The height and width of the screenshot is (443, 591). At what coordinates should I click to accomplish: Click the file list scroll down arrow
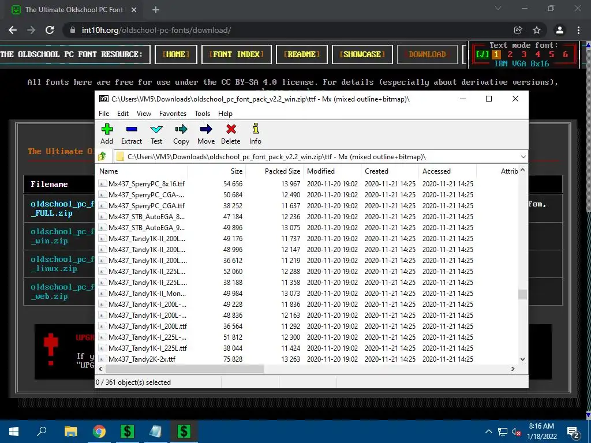[x=522, y=359]
